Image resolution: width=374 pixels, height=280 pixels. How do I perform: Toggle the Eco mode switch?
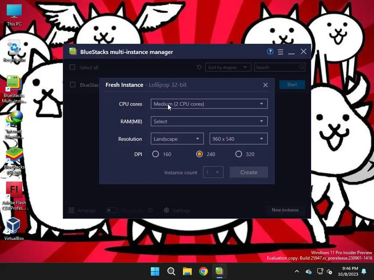[x=111, y=210]
